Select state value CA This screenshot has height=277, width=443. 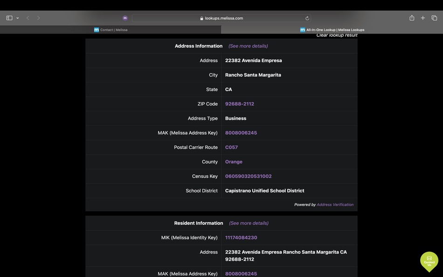pos(228,90)
